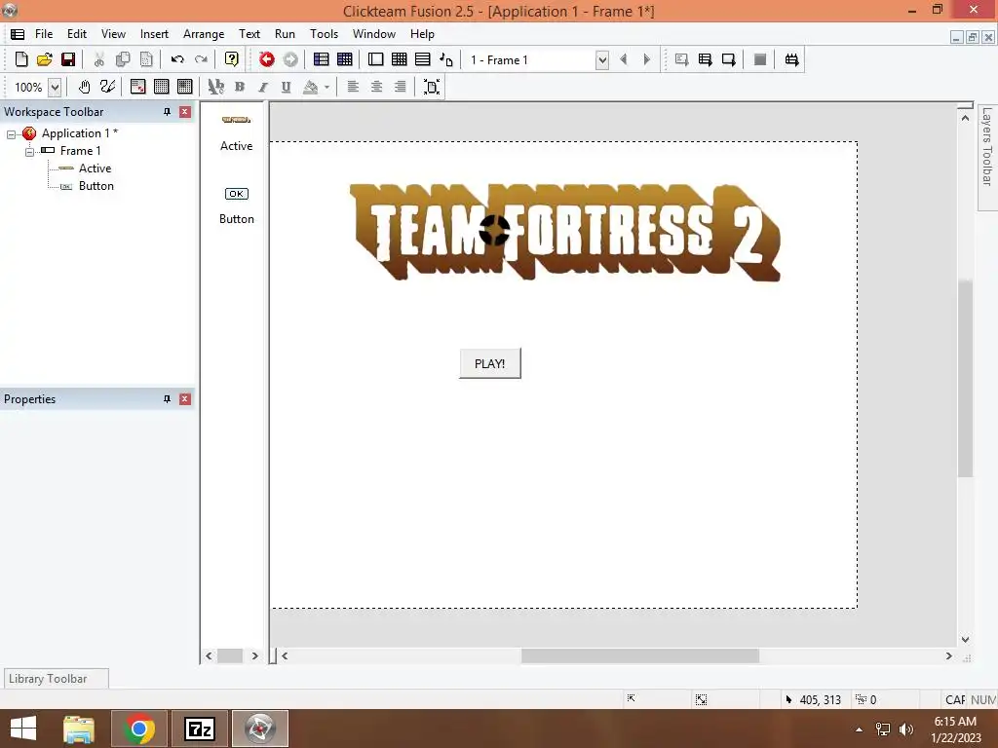Toggle the Snap to Grid icon
Screen dimensions: 998x748
185,87
